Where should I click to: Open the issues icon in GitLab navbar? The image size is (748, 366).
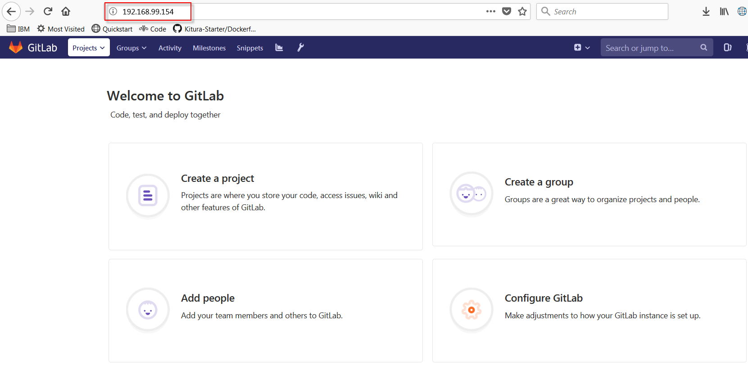coord(727,47)
